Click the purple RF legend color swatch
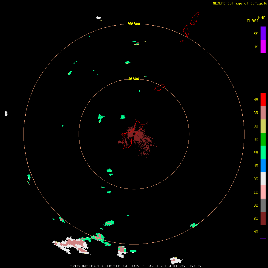Viewport: 268px width, 268px height. coord(263,33)
